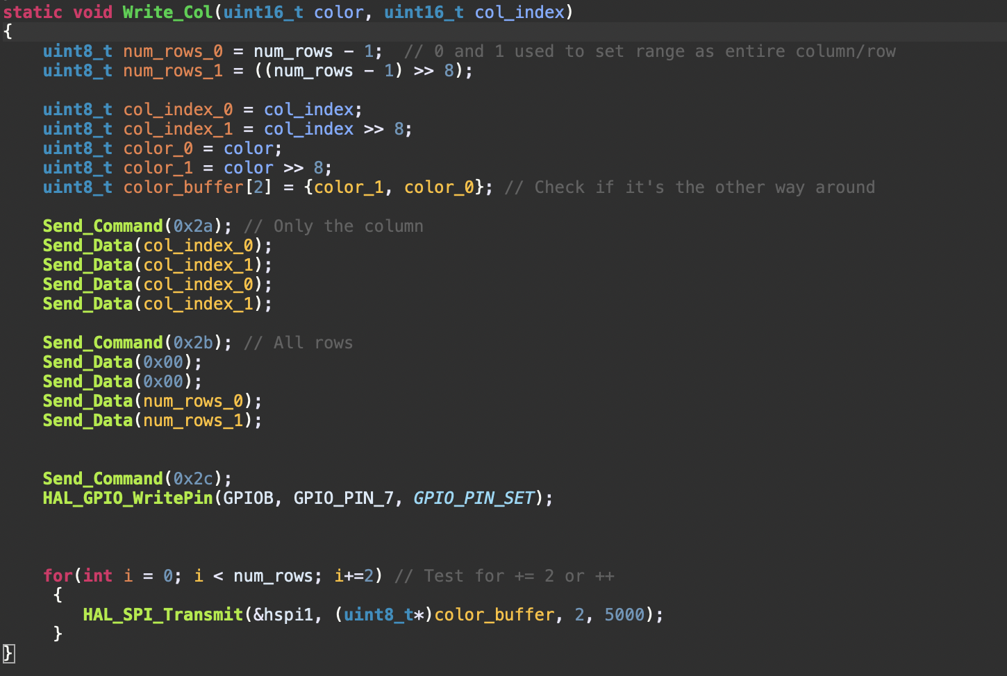Select the GPIOB argument

click(248, 498)
